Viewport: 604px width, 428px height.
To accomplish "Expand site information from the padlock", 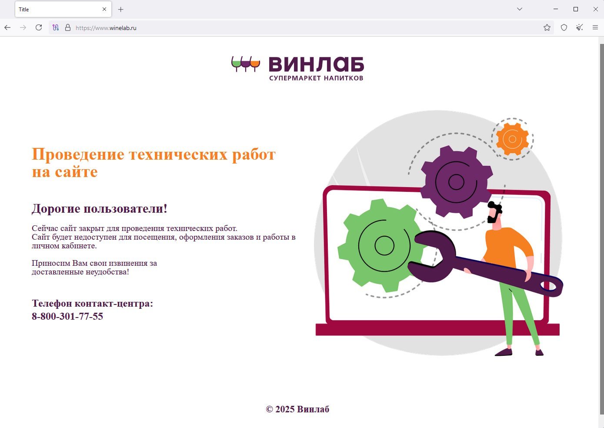I will pos(67,27).
